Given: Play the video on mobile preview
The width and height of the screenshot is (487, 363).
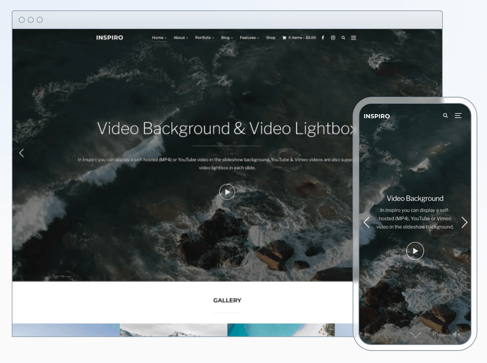Looking at the screenshot, I should pos(415,251).
